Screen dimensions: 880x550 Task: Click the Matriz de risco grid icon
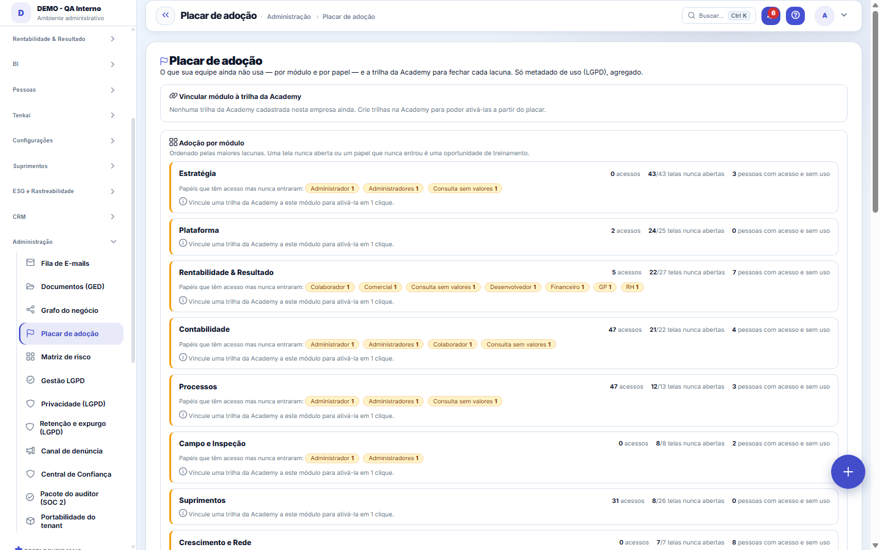tap(31, 357)
